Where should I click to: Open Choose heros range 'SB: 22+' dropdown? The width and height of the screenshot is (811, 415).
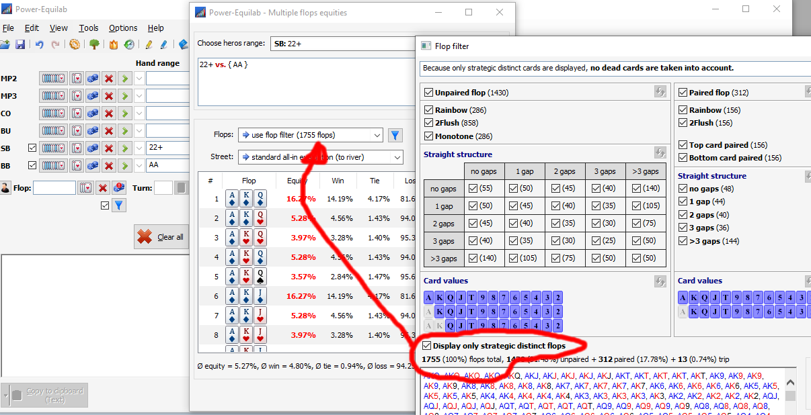coord(343,43)
